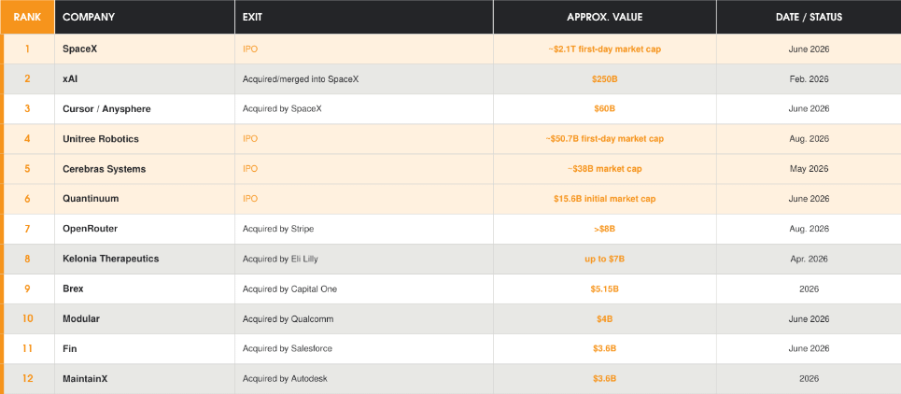
Task: Click the APPROX. VALUE column header
Action: [604, 17]
